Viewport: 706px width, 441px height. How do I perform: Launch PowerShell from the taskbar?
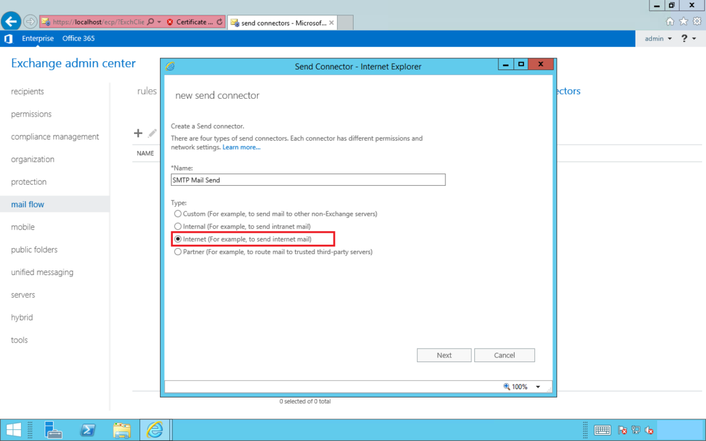(88, 429)
